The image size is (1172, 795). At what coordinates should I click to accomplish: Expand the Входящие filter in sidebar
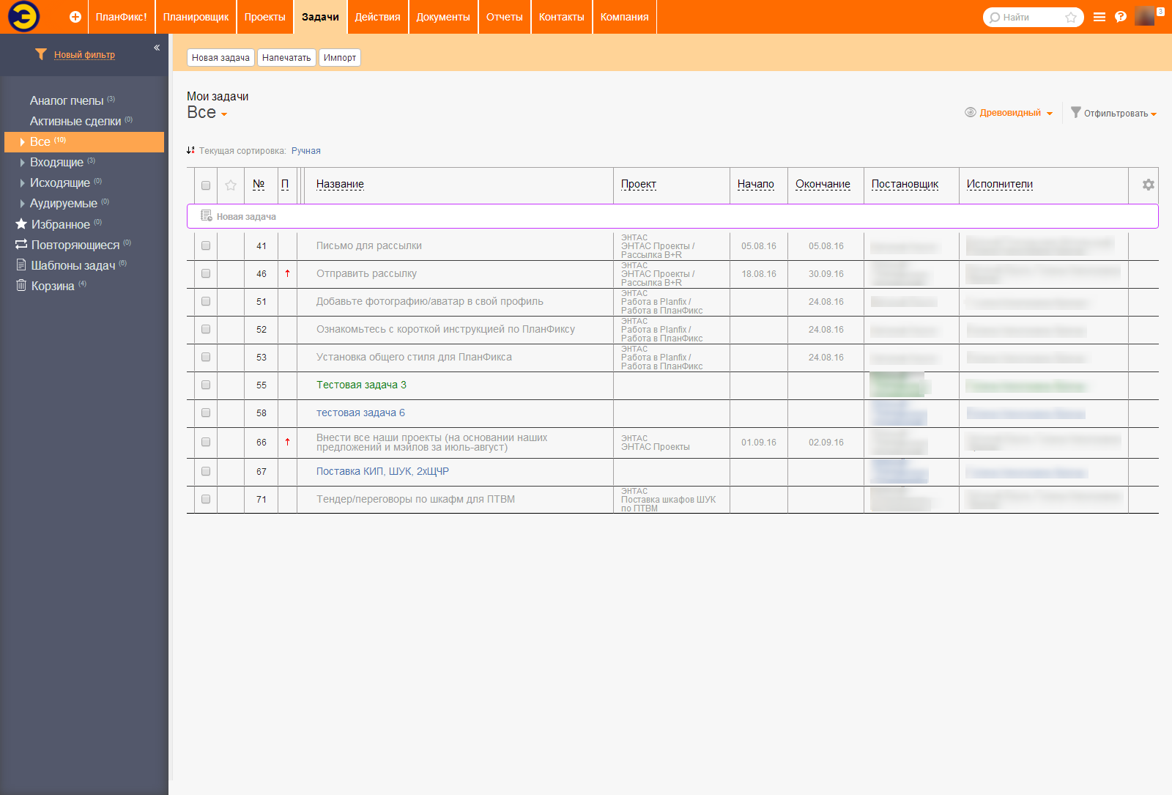(x=21, y=162)
